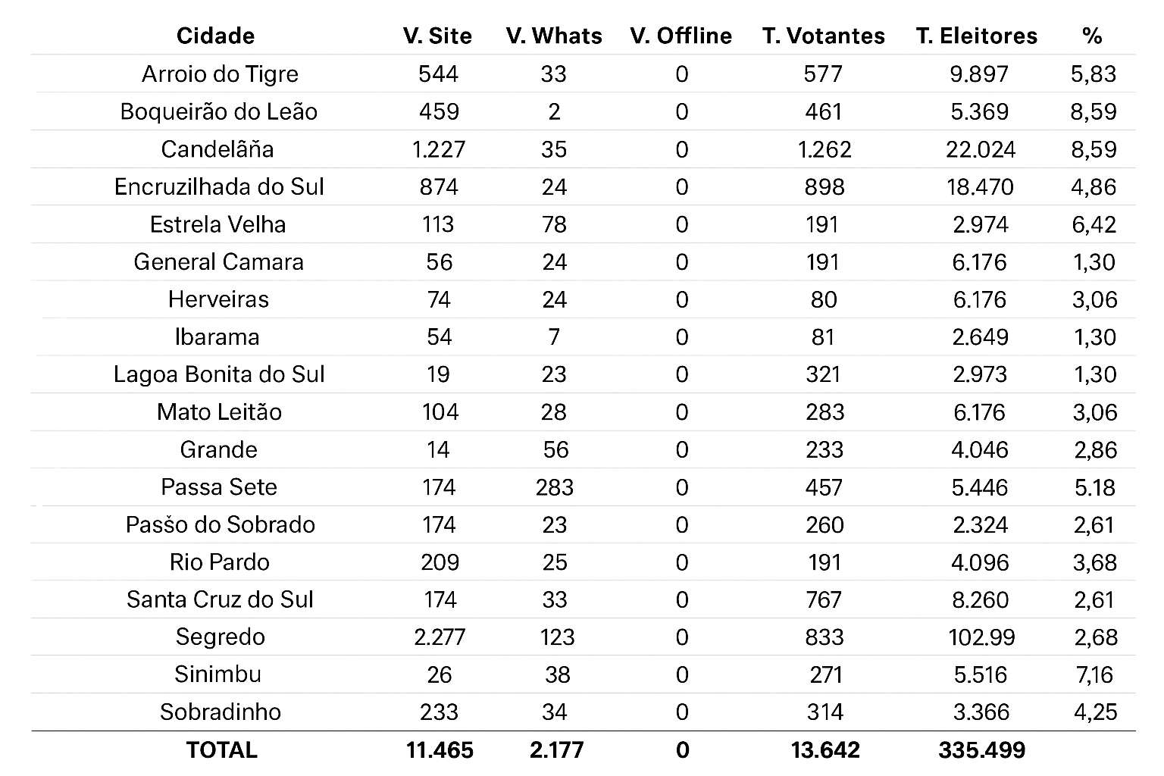This screenshot has height=776, width=1164.
Task: Click the Cidade column header
Action: pyautogui.click(x=215, y=36)
